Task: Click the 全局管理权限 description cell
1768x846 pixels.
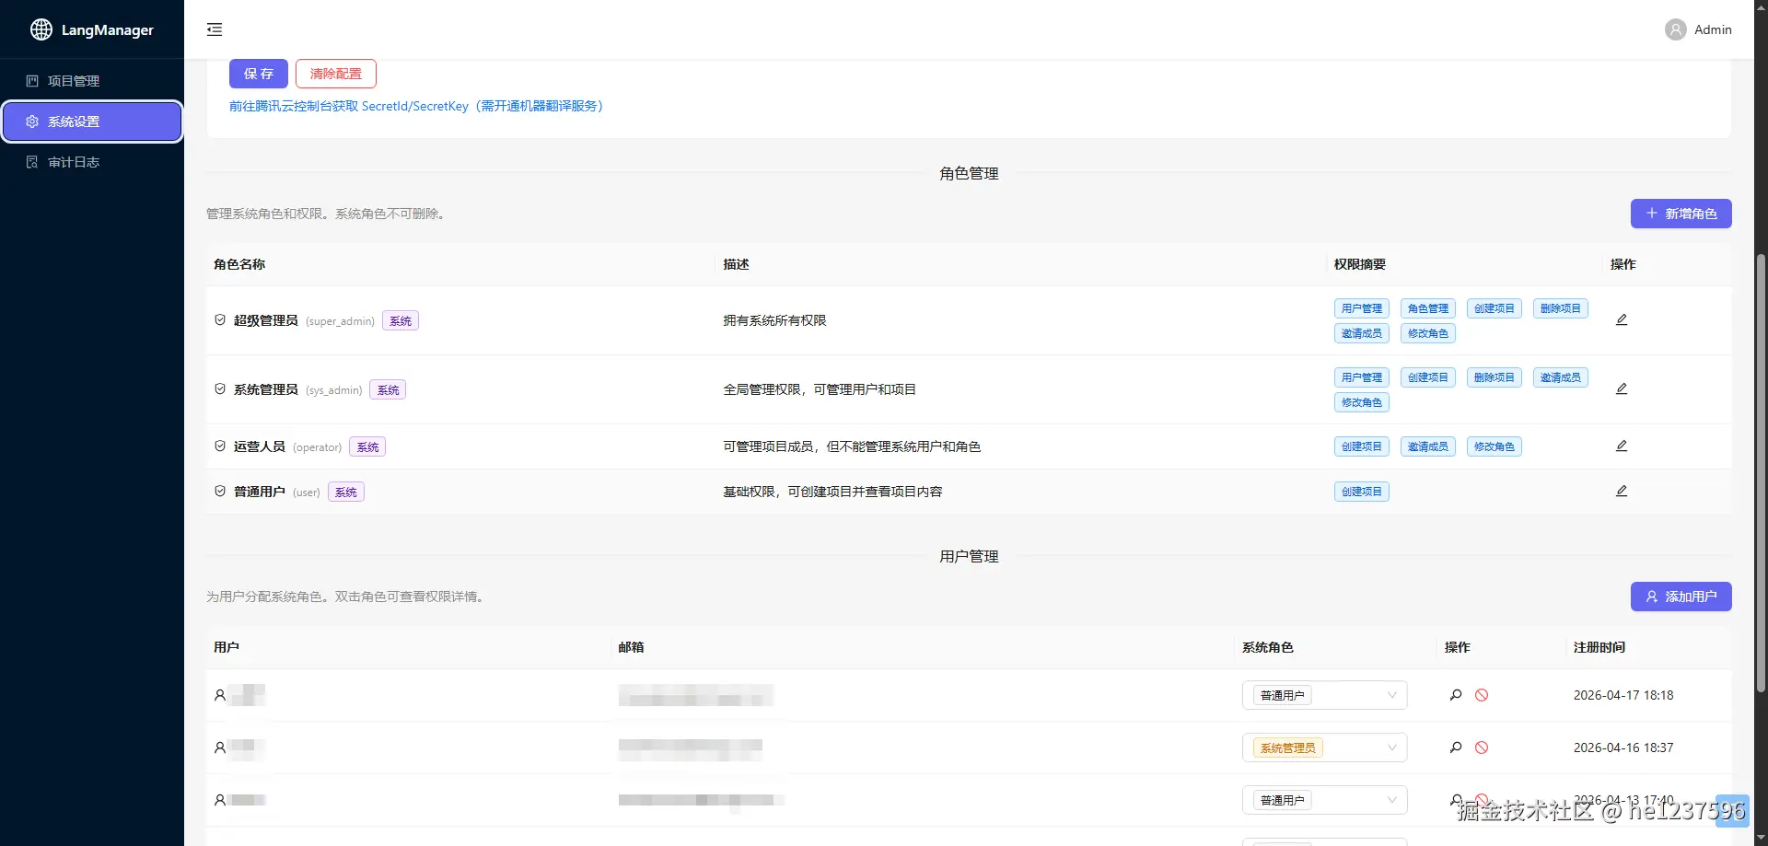Action: [x=820, y=389]
